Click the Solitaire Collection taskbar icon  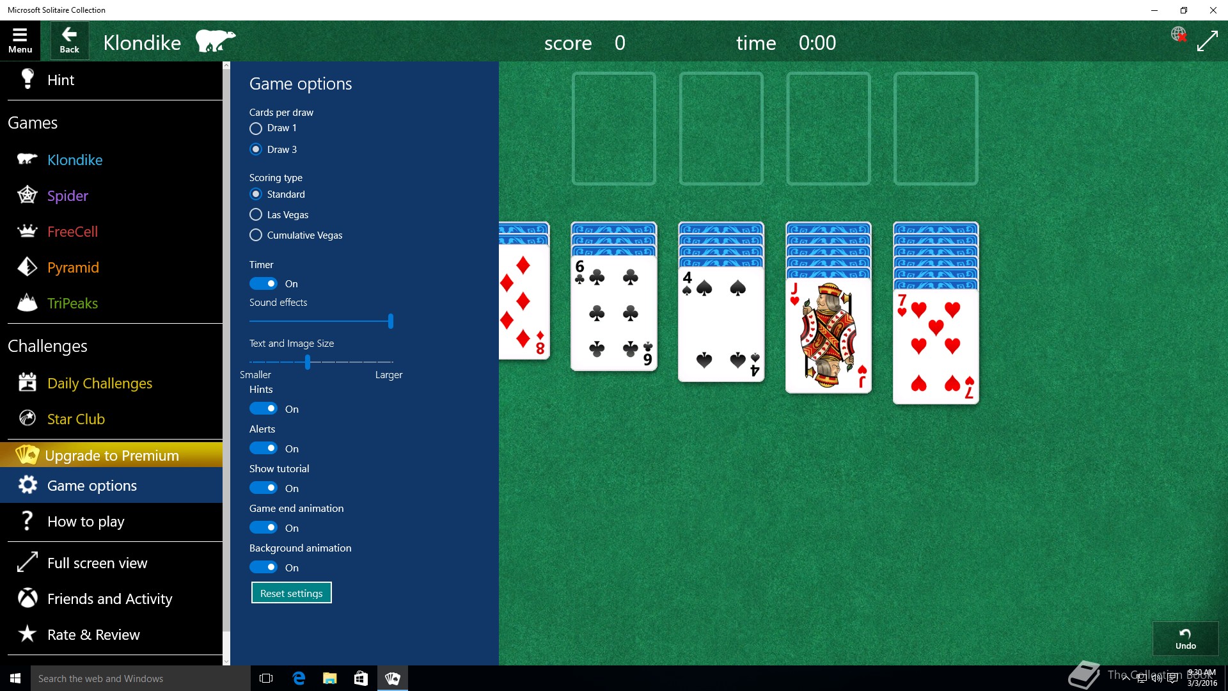coord(393,678)
